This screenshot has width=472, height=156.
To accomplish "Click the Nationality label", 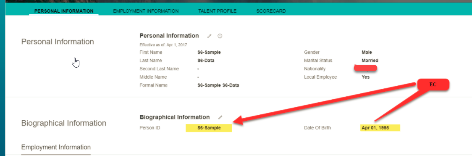I will [315, 69].
